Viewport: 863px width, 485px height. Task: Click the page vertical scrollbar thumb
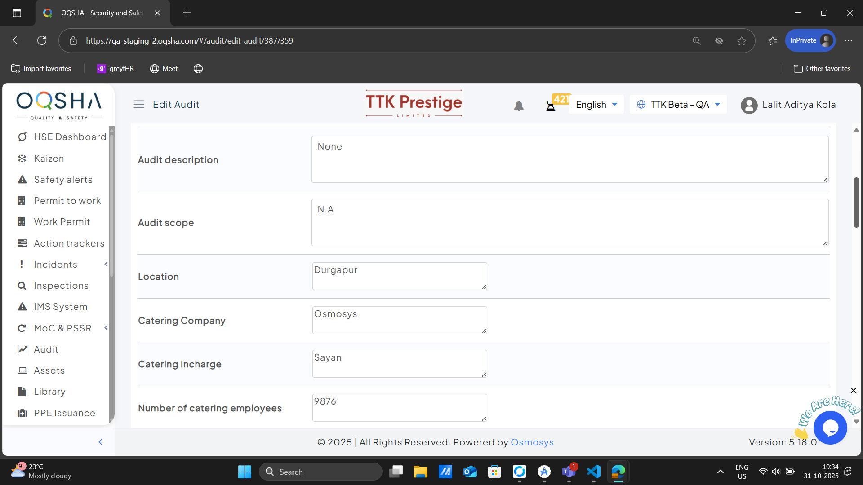click(x=856, y=202)
